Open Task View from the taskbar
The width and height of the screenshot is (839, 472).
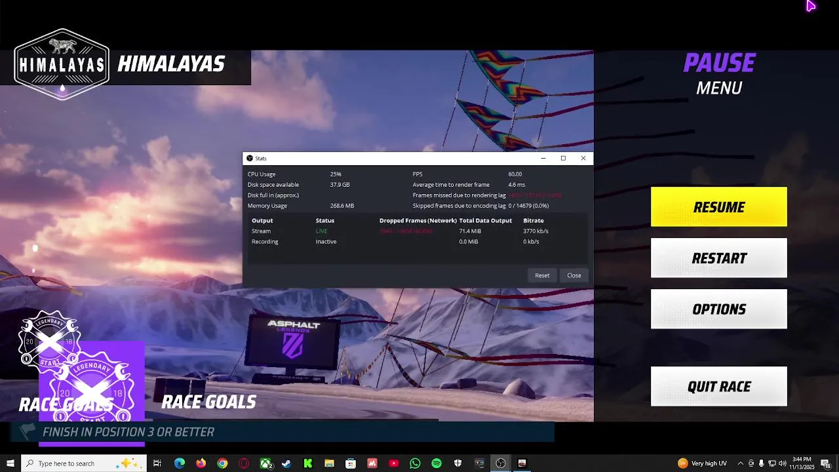point(157,463)
